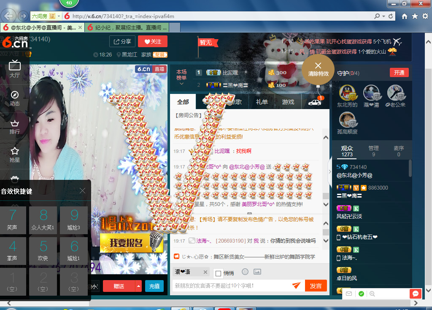Click the 发言 send message button
This screenshot has width=432, height=310.
tap(316, 286)
